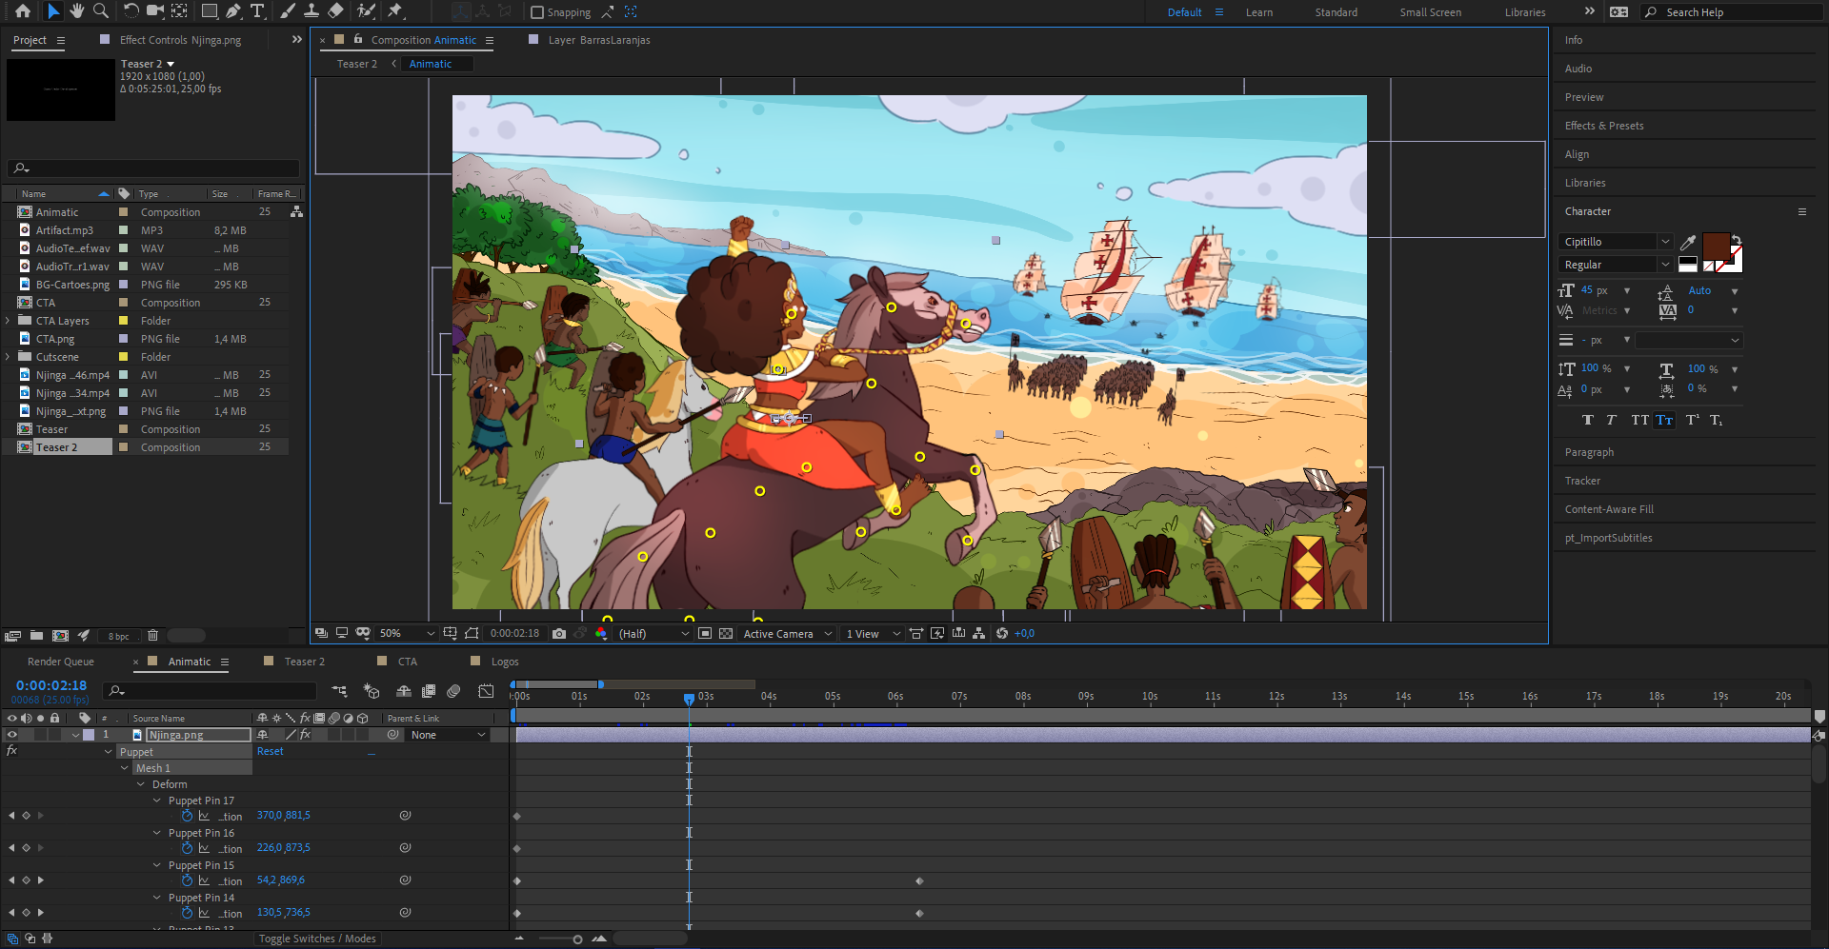Click Reset Exposure icon in viewer
1829x949 pixels.
tap(1002, 633)
